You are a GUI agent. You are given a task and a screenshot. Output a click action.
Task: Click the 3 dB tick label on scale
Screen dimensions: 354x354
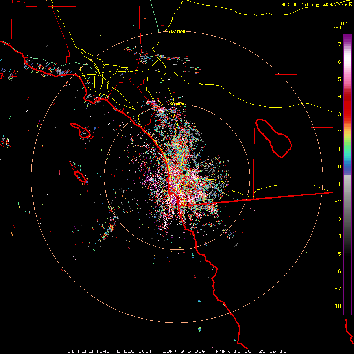[x=339, y=114]
